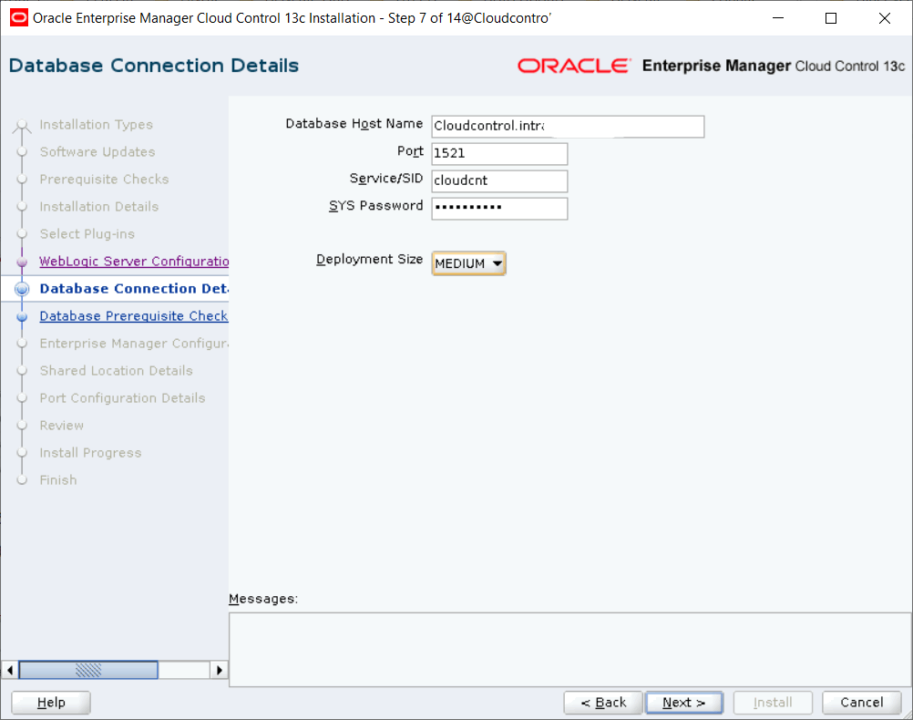Click the Oracle installer title bar icon
Screen dimensions: 913x720
point(18,18)
